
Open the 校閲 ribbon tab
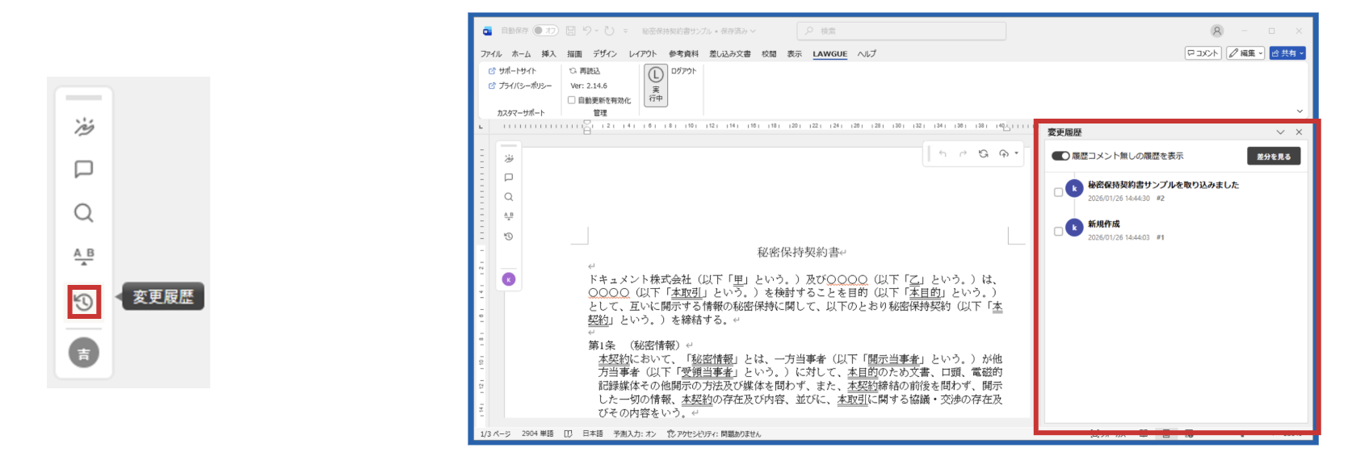769,54
